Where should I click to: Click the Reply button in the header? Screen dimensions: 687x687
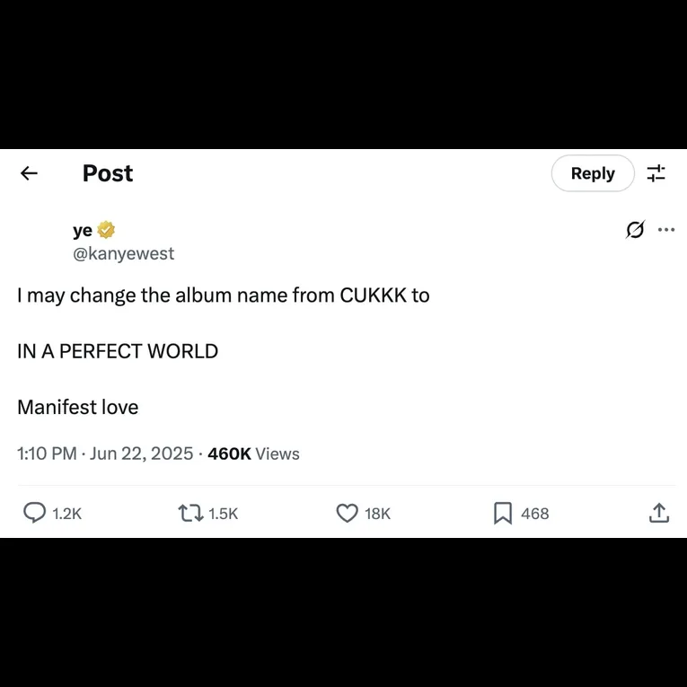point(592,173)
